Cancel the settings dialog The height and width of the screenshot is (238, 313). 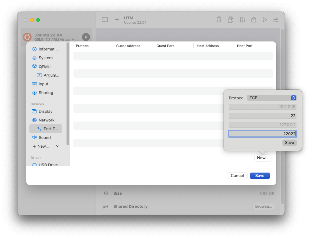(x=237, y=175)
